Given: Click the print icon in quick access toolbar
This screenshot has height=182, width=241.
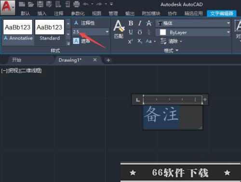Looking at the screenshot, I should coord(76,4).
